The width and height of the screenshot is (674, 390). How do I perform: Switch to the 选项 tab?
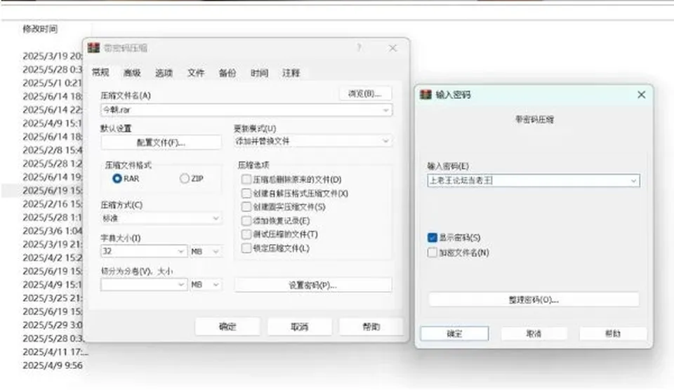coord(164,73)
